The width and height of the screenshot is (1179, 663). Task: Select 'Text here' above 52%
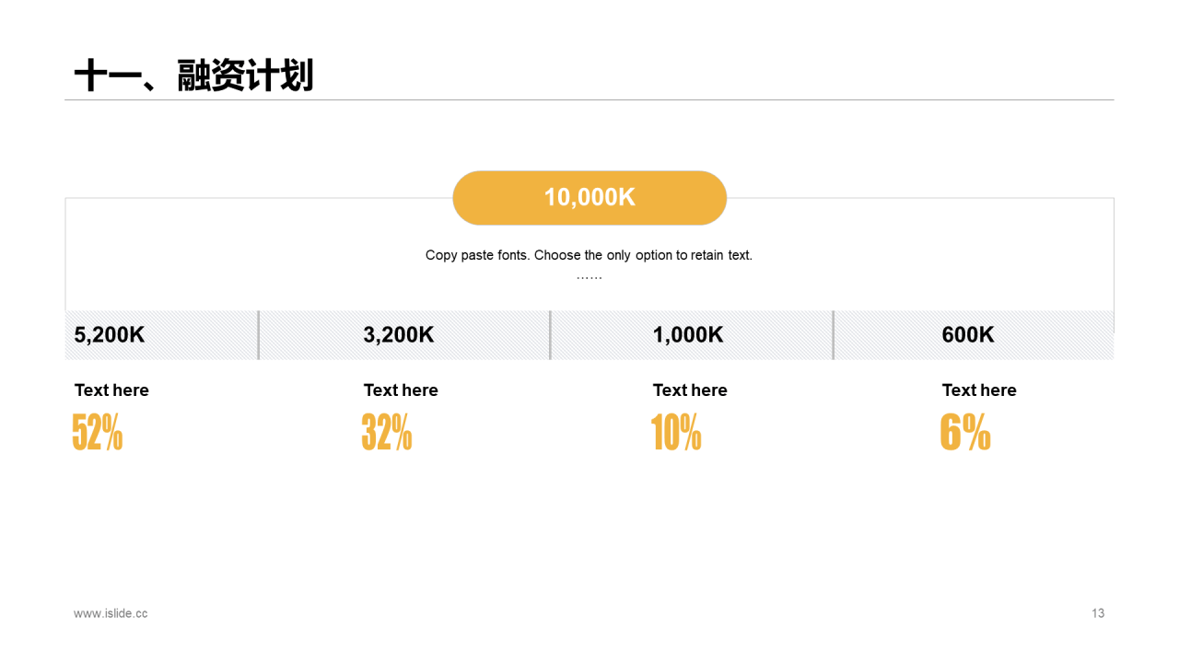pos(111,390)
